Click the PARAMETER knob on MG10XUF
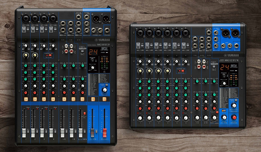 [x=93, y=68]
